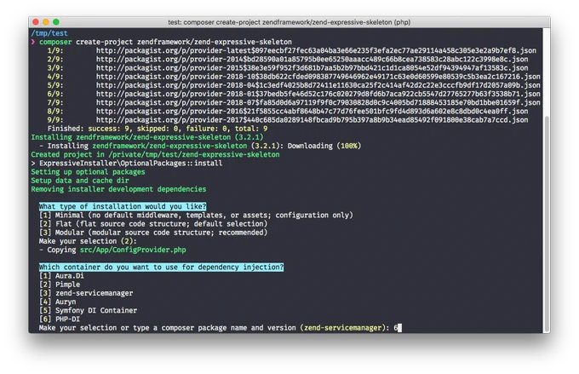Click 'Removing installer development dependencies' line

tap(118, 189)
